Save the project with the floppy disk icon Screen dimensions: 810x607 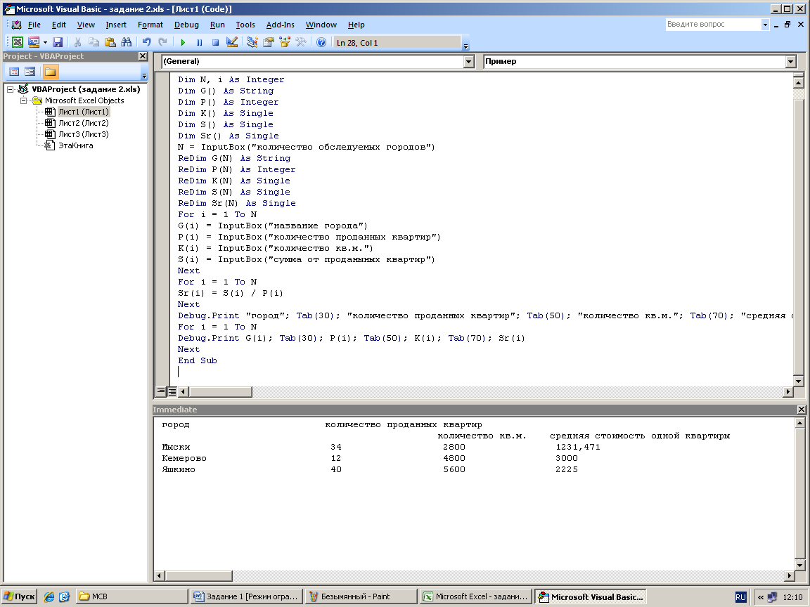[x=58, y=43]
